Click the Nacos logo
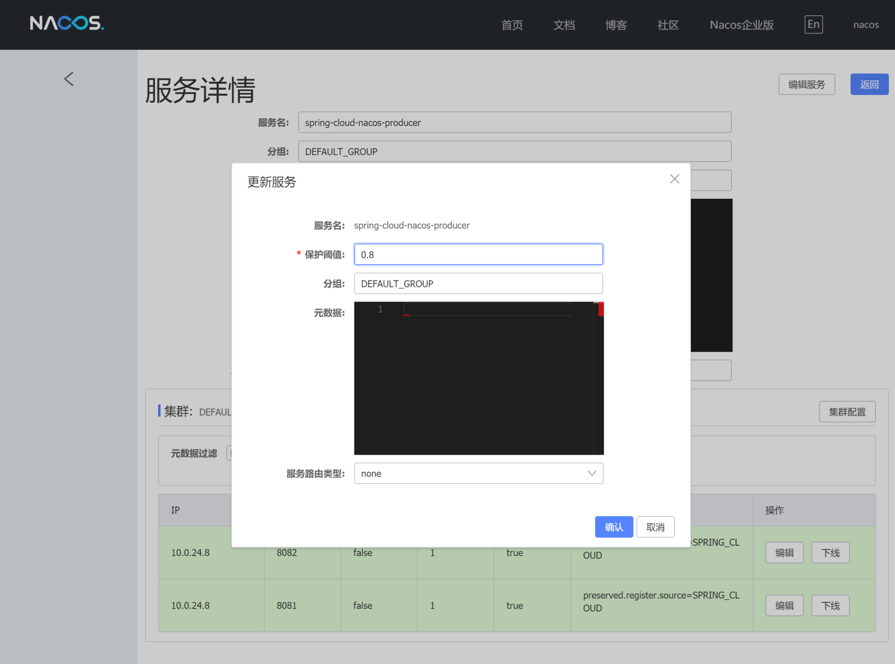The image size is (895, 664). click(67, 23)
